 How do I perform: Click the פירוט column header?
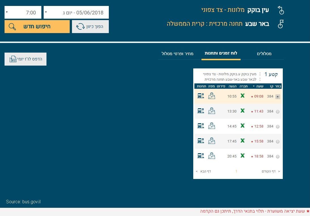pyautogui.click(x=221, y=86)
